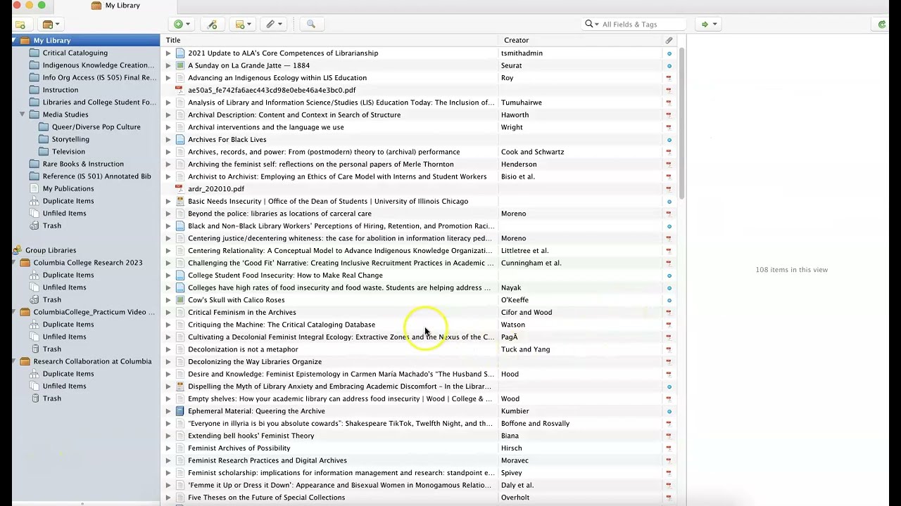Click the blog icon of 'Basic Needs Insecurity'

[x=179, y=201]
